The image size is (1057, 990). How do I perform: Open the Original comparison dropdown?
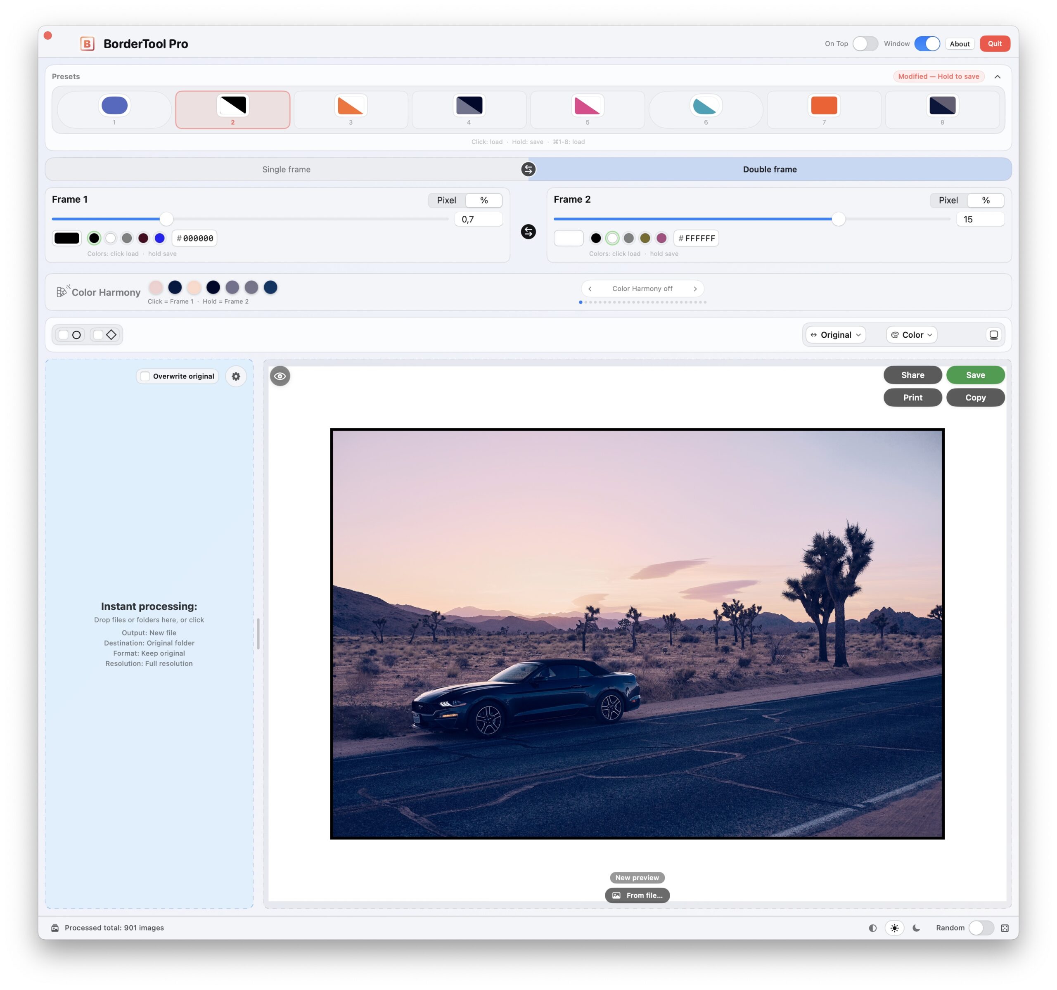pyautogui.click(x=835, y=334)
